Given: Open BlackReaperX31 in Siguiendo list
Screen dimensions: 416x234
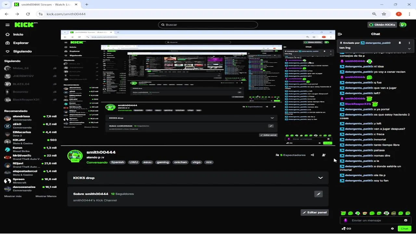Looking at the screenshot, I should click(x=30, y=99).
